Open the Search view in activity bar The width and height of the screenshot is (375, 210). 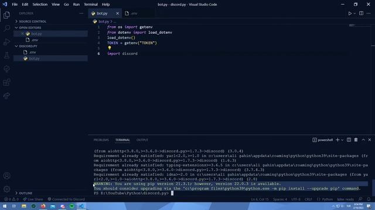pyautogui.click(x=6, y=29)
